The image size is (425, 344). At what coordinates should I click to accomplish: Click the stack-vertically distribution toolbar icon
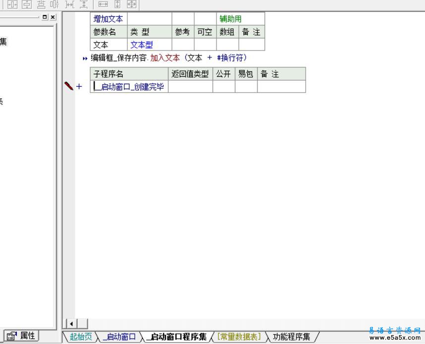(41, 4)
